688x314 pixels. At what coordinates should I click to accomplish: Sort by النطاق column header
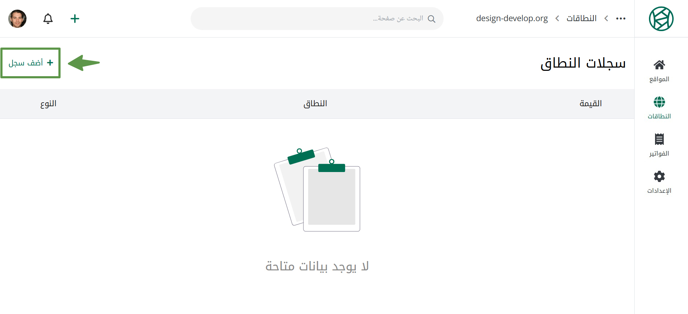(x=315, y=104)
